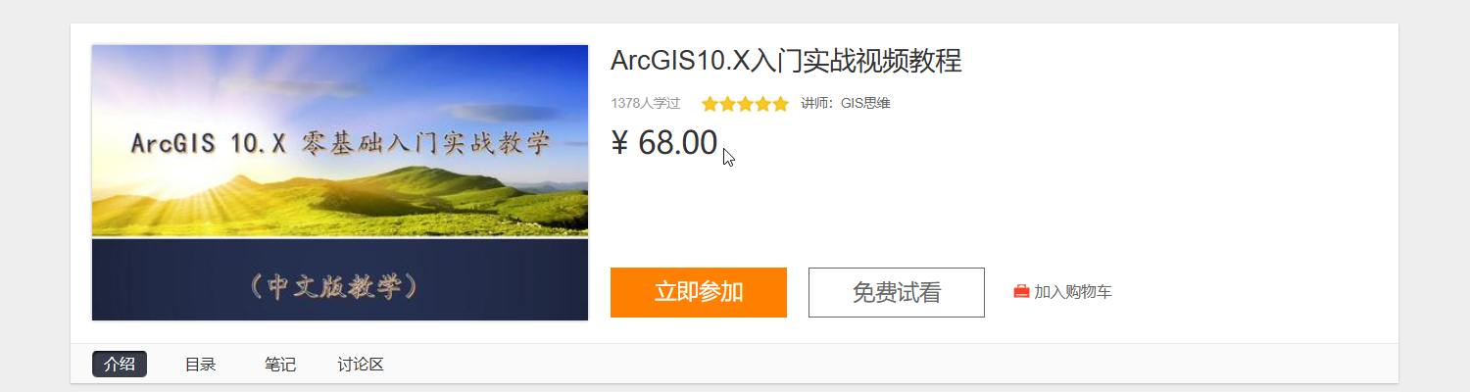Click the second rating star
This screenshot has width=1470, height=392.
point(727,104)
